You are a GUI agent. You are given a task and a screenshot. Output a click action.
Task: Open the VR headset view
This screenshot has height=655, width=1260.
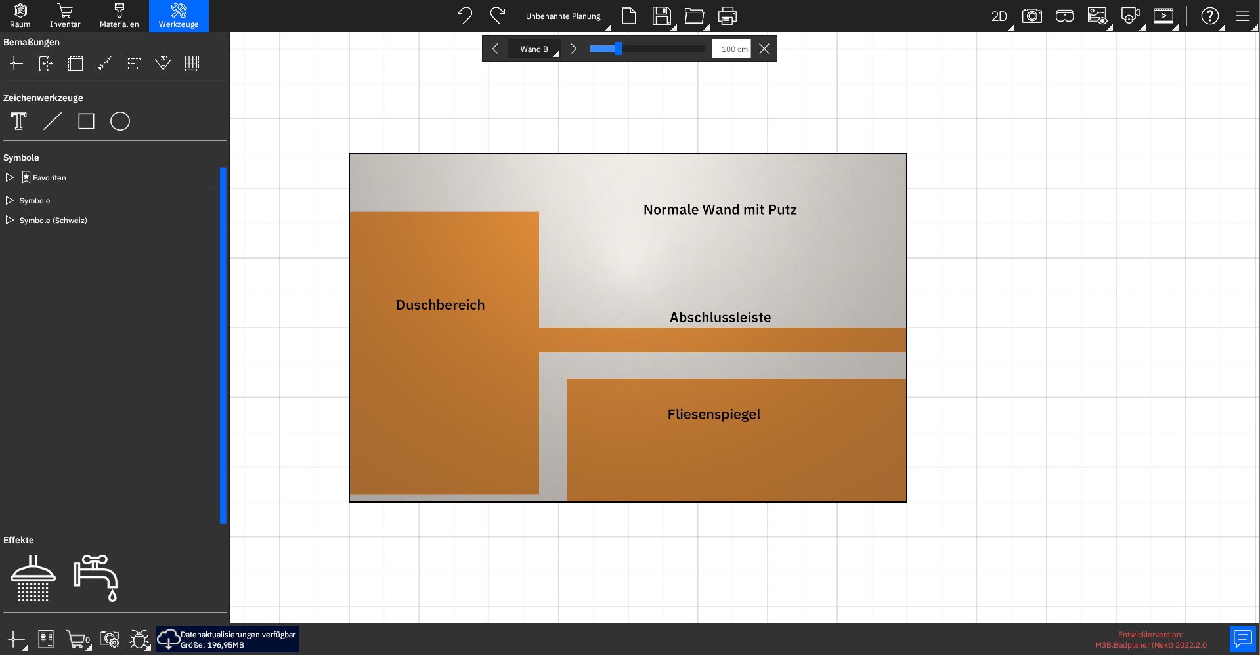tap(1065, 16)
